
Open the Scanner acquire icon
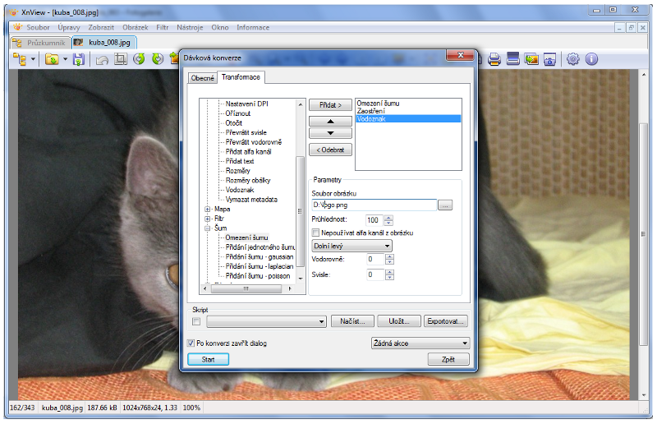click(x=512, y=59)
